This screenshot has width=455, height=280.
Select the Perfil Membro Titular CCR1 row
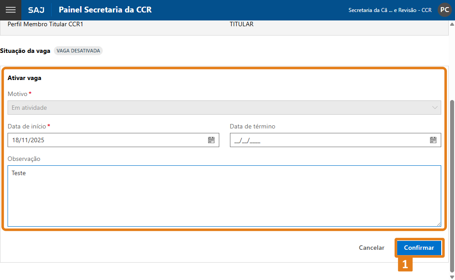pos(45,24)
